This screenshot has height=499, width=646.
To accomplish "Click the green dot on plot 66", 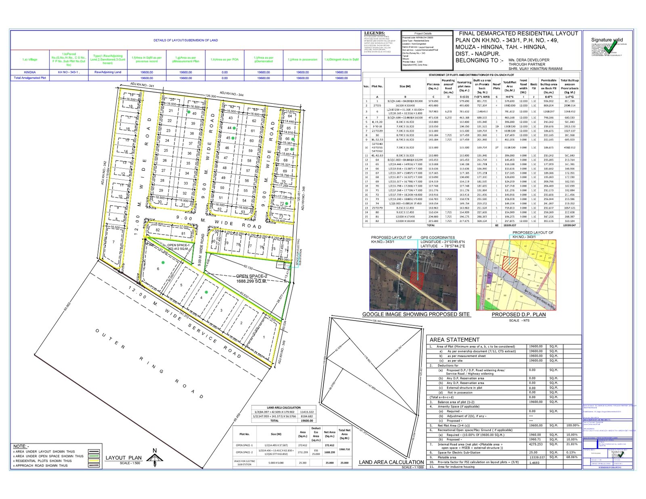I will (x=293, y=139).
